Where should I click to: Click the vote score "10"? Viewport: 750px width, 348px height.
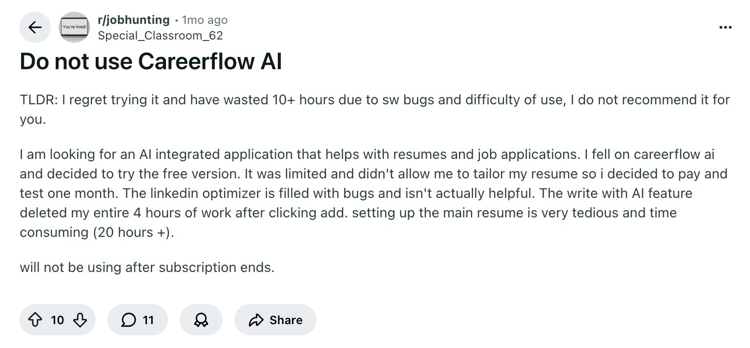point(57,320)
